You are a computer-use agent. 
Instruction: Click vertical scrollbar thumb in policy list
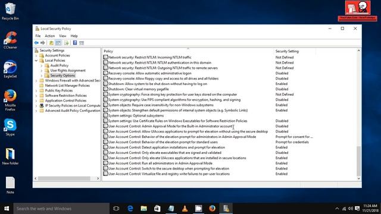(x=358, y=161)
